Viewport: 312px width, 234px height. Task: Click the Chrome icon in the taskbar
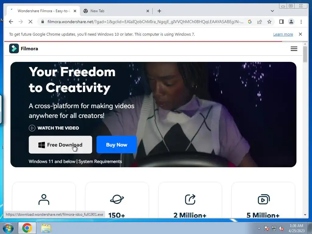click(x=27, y=228)
